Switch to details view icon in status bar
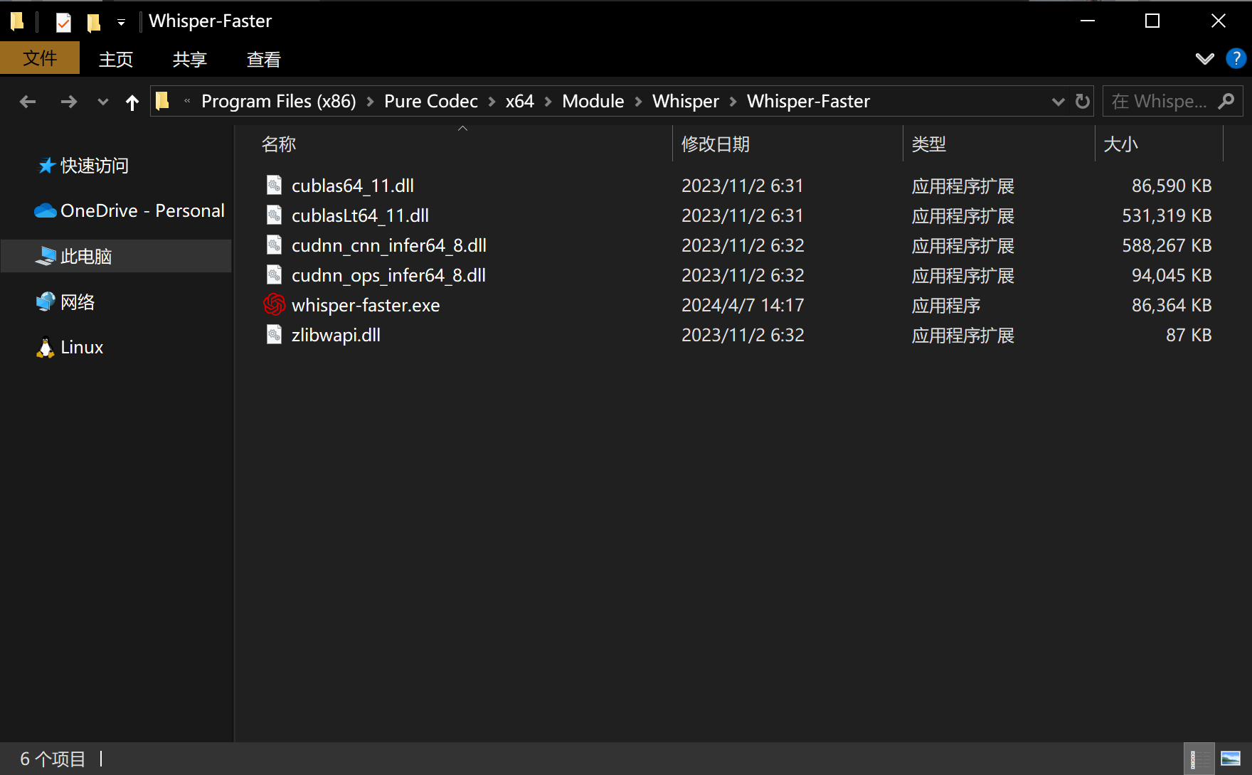 pyautogui.click(x=1199, y=759)
